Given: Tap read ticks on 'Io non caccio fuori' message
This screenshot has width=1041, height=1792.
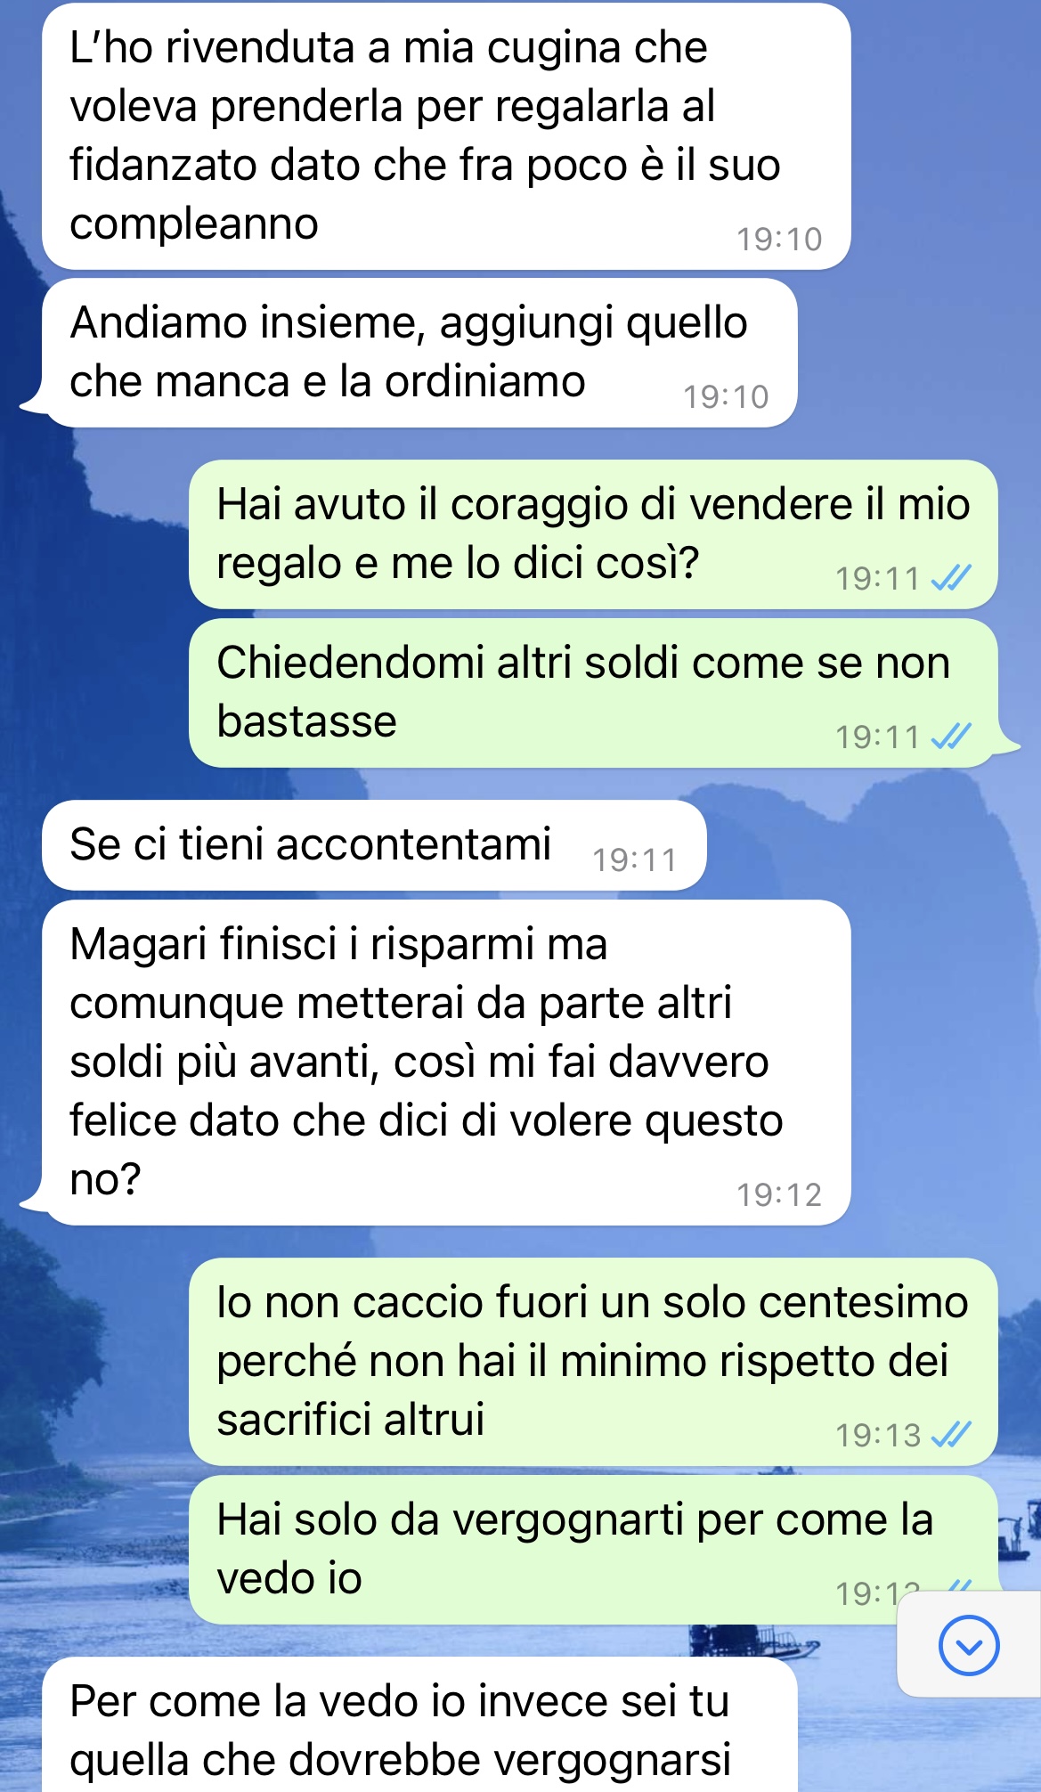Looking at the screenshot, I should [x=950, y=1435].
